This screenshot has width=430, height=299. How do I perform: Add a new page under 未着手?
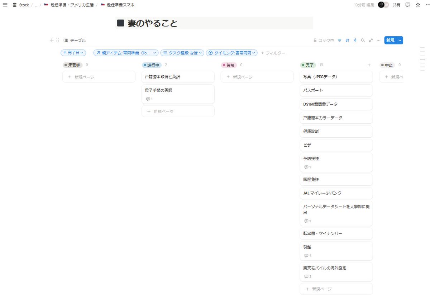tap(99, 77)
